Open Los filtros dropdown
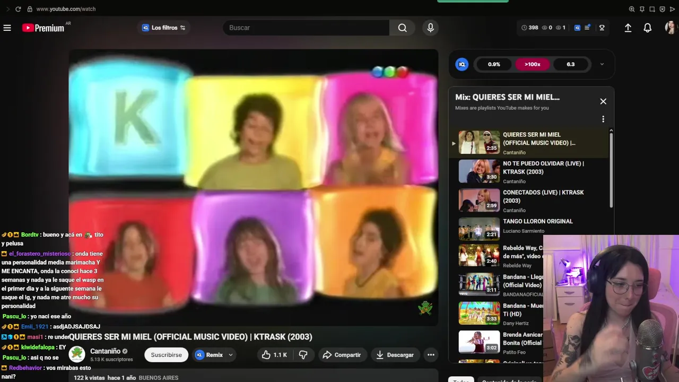The image size is (679, 382). pos(164,28)
